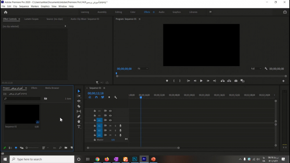Pick the Pen tool in the tools panel
Screen dimensions: 290x163
click(79, 116)
